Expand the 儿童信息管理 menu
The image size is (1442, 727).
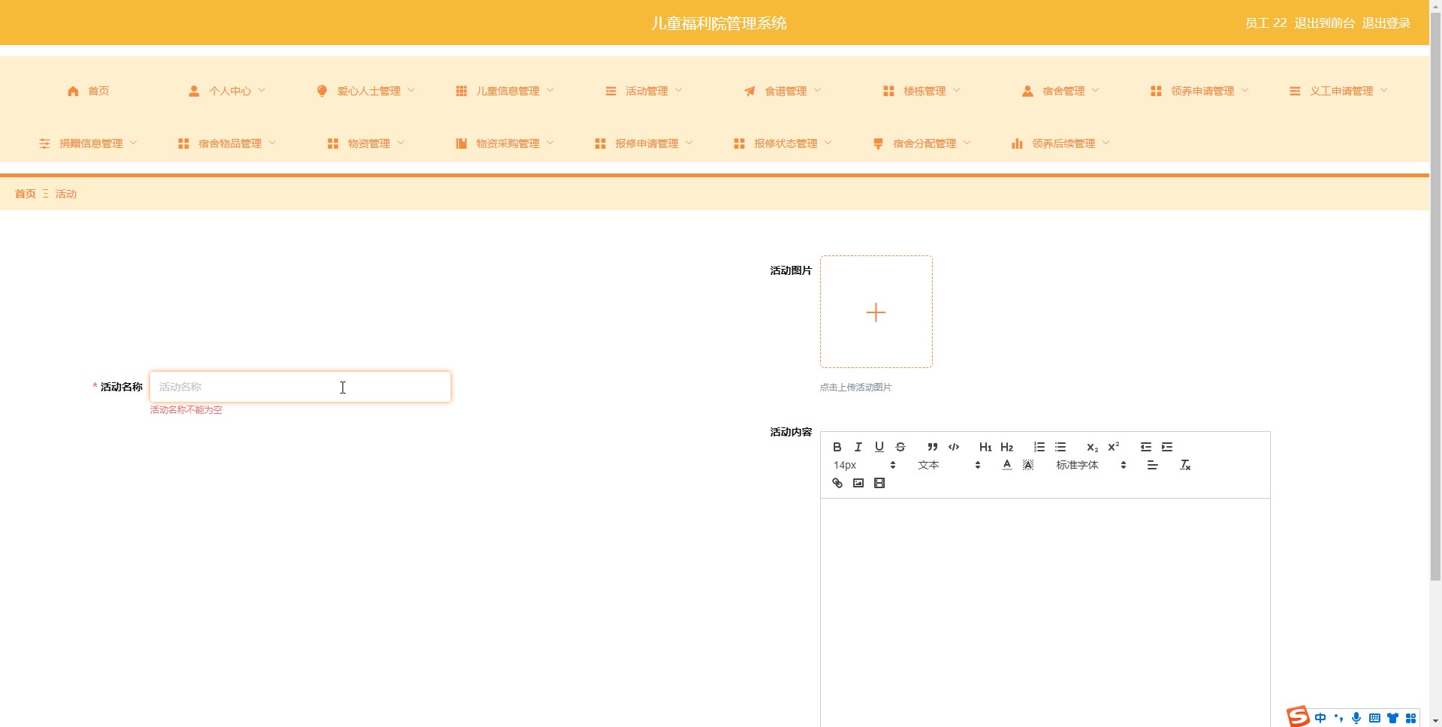click(x=505, y=91)
